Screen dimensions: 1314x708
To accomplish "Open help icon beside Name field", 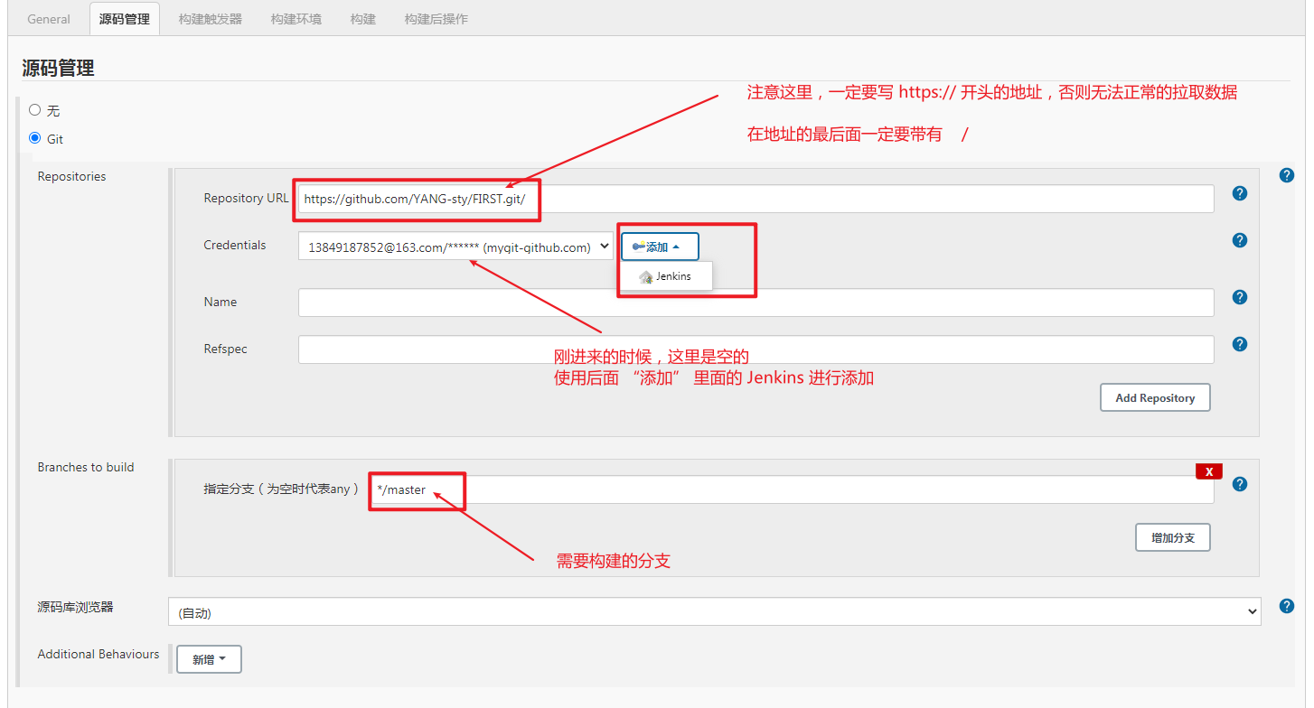I will pyautogui.click(x=1240, y=297).
